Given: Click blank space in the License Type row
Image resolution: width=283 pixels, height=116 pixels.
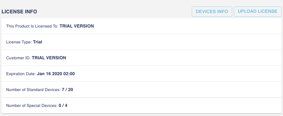Looking at the screenshot, I should (x=170, y=42).
